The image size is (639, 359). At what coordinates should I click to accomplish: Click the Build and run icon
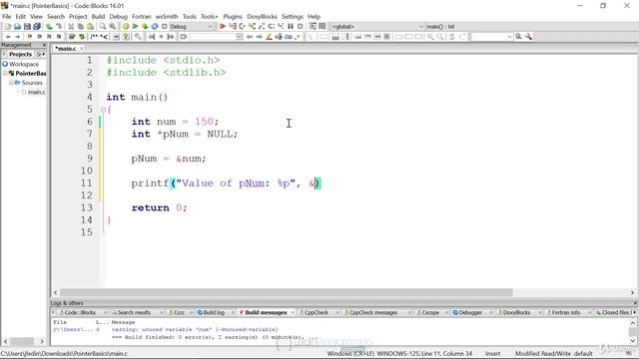pos(145,27)
